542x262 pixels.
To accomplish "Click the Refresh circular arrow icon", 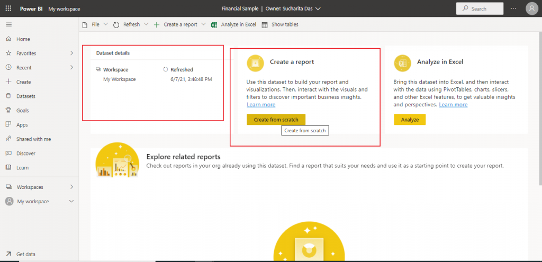I will [116, 25].
